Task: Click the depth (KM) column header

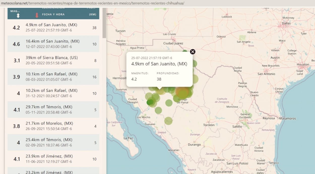Action: click(92, 14)
